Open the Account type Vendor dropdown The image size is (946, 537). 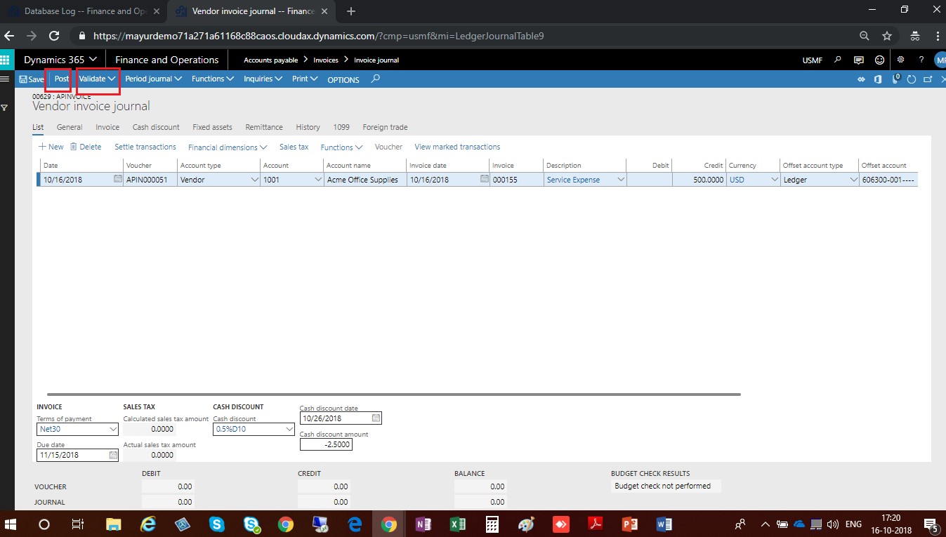click(x=254, y=180)
